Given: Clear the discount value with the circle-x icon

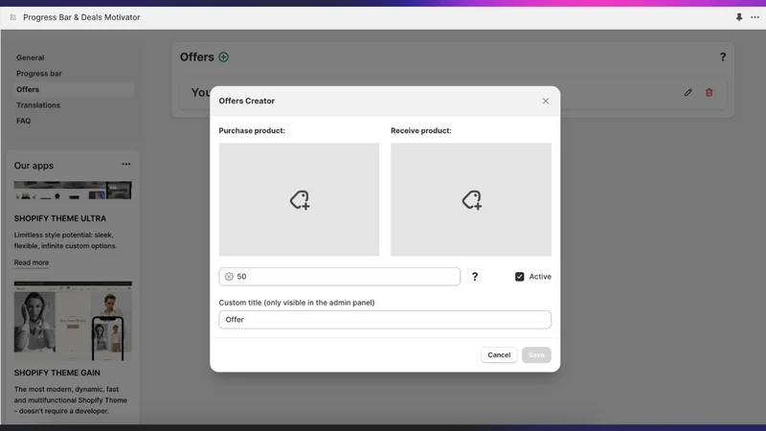Looking at the screenshot, I should click(229, 277).
